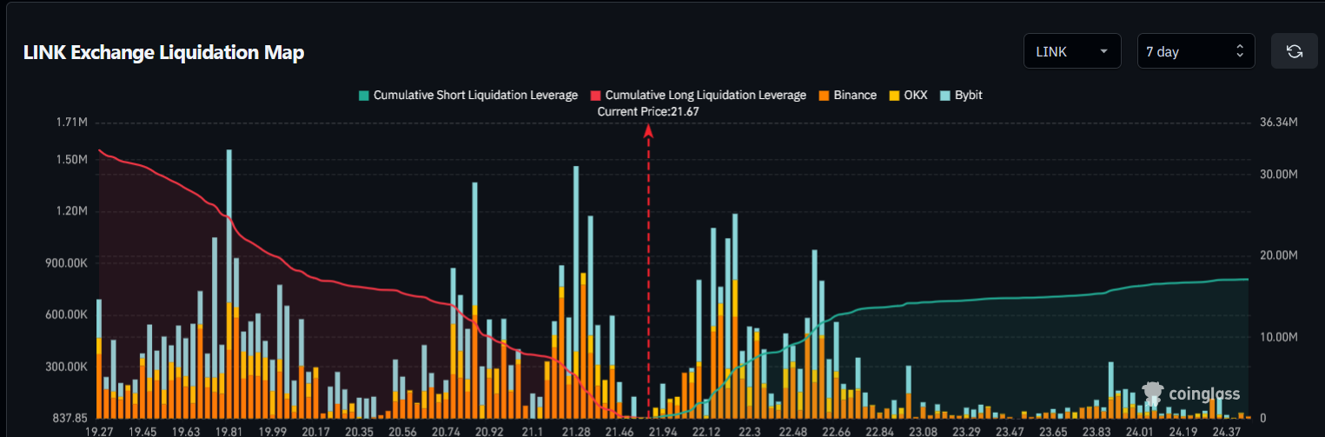This screenshot has height=437, width=1325.
Task: Click the red long liquidation legend swatch
Action: (596, 95)
